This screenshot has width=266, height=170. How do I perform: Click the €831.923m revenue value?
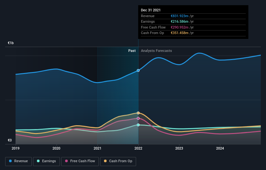pyautogui.click(x=179, y=16)
